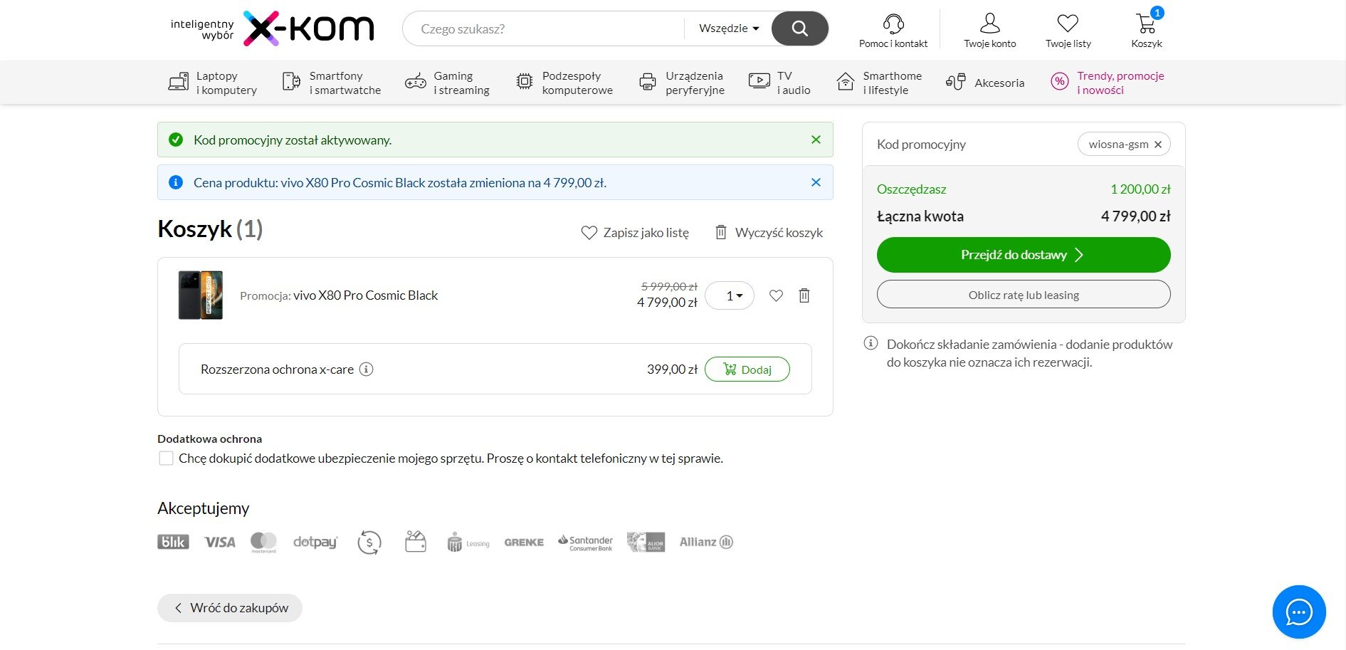Viewport: 1346px width, 650px height.
Task: Open vivo X80 Pro Cosmic Black link
Action: [x=365, y=295]
